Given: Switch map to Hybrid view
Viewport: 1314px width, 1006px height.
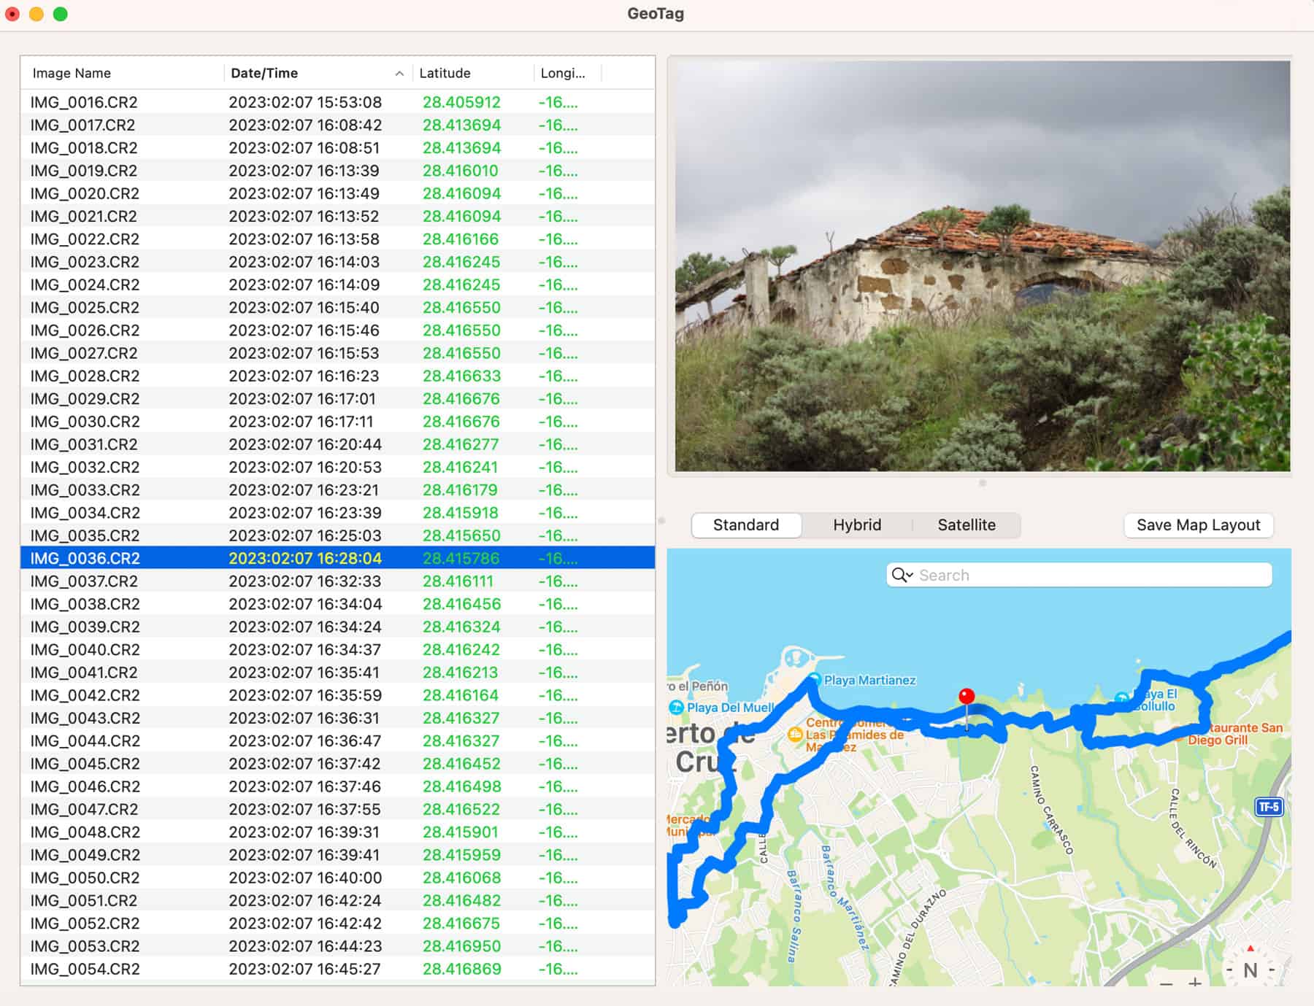Looking at the screenshot, I should [857, 525].
